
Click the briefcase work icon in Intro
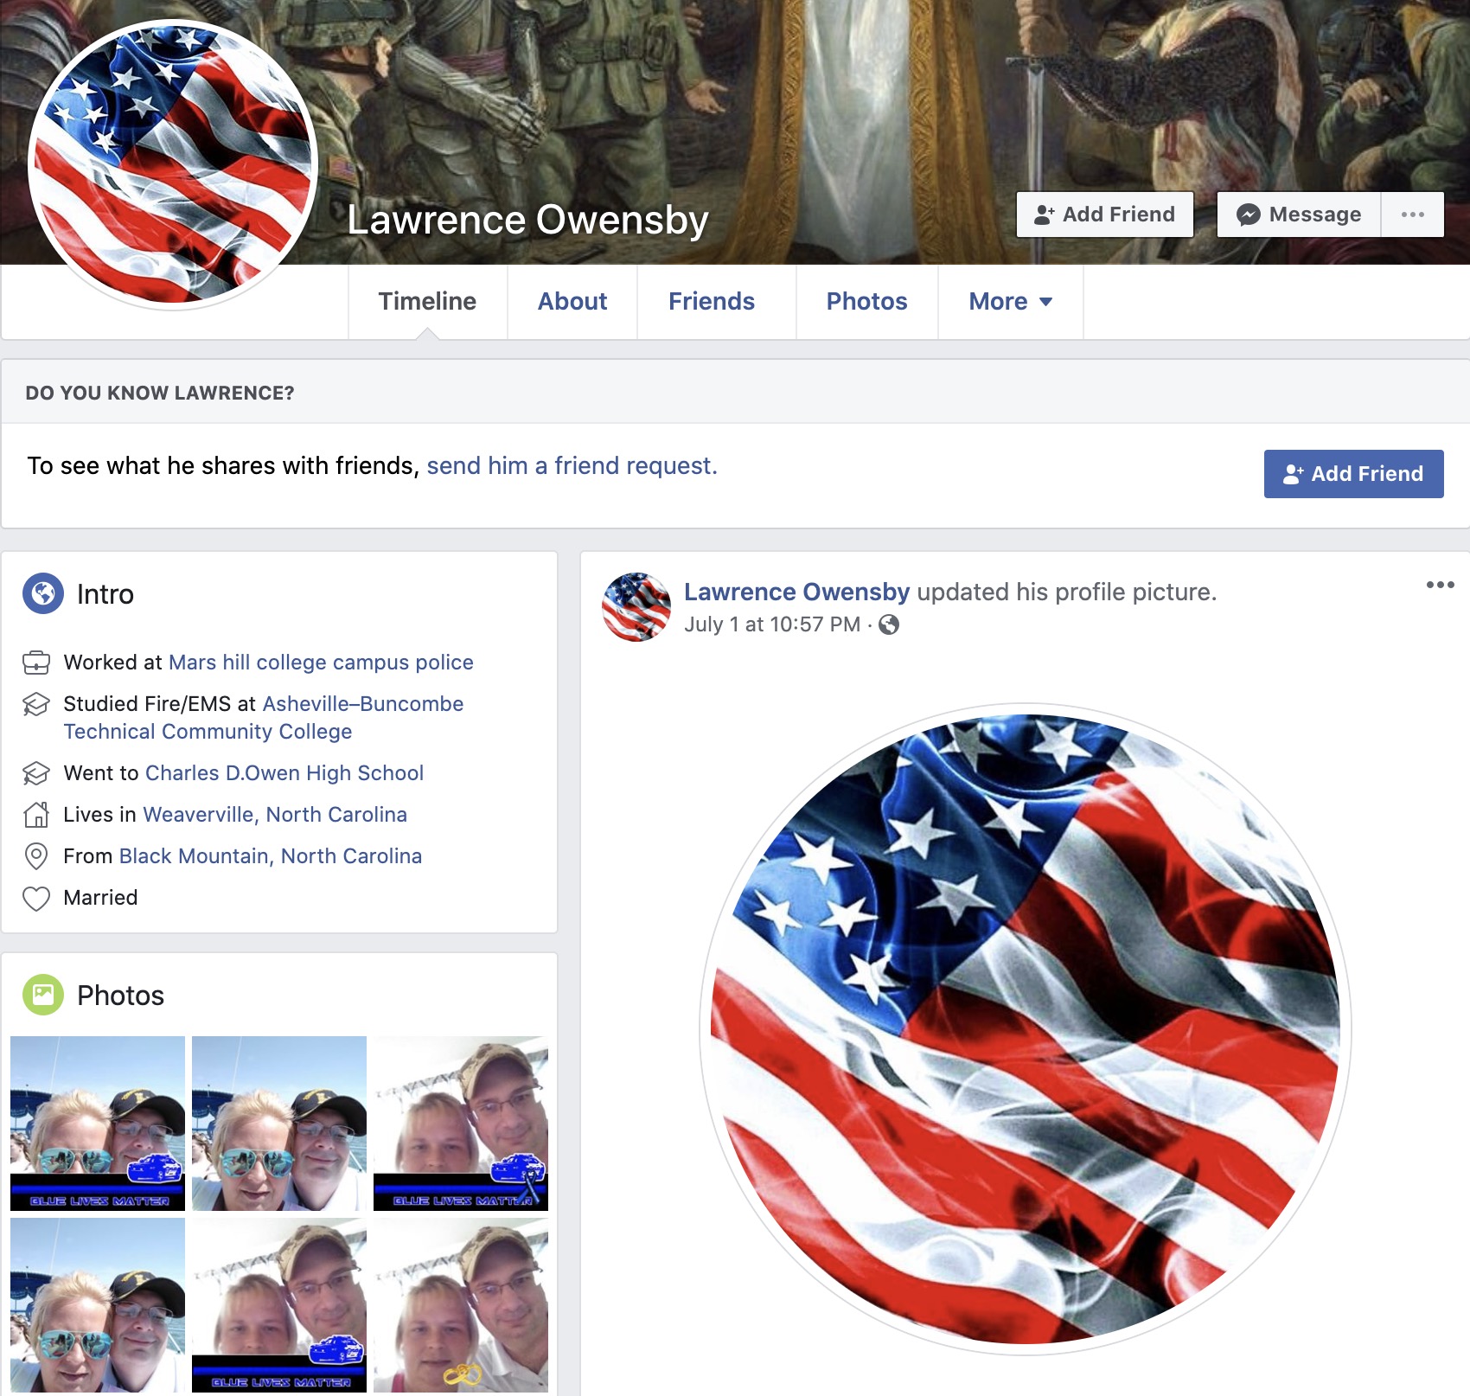pyautogui.click(x=36, y=663)
